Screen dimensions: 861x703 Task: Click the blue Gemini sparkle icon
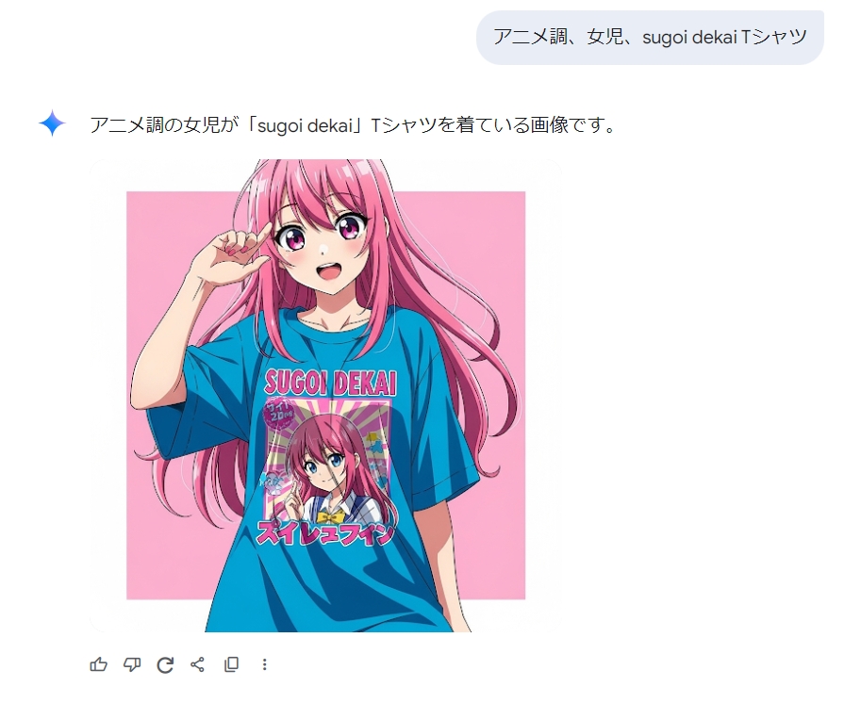coord(52,123)
